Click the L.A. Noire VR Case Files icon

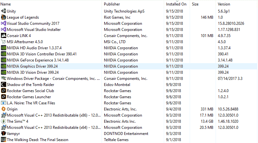pos(4,103)
